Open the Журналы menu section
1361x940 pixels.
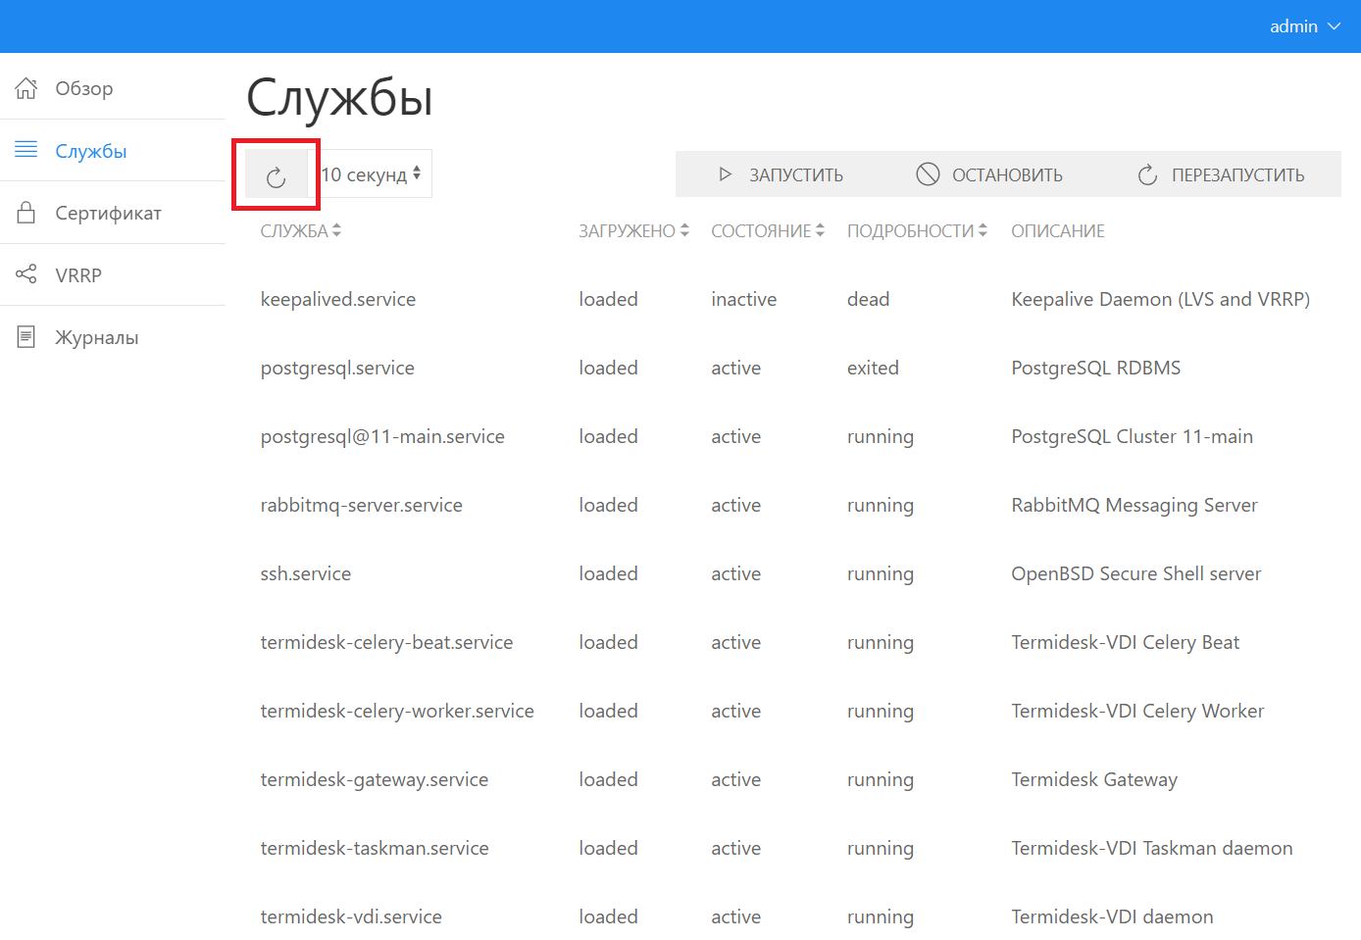[x=96, y=338]
